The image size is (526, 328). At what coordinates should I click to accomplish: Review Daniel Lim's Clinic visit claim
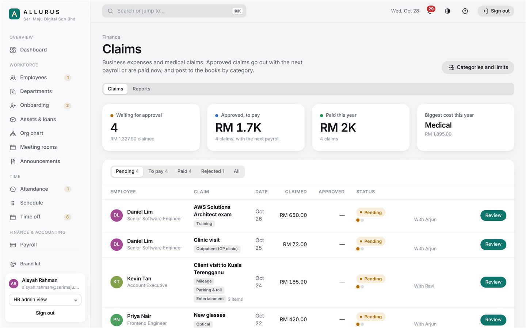(x=493, y=244)
